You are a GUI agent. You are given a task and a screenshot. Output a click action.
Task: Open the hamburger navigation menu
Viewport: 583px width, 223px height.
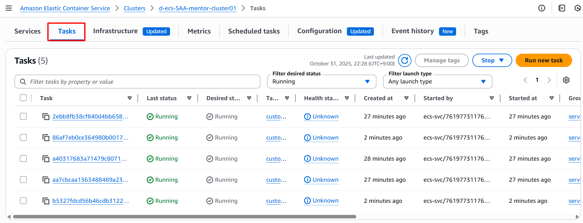click(9, 8)
